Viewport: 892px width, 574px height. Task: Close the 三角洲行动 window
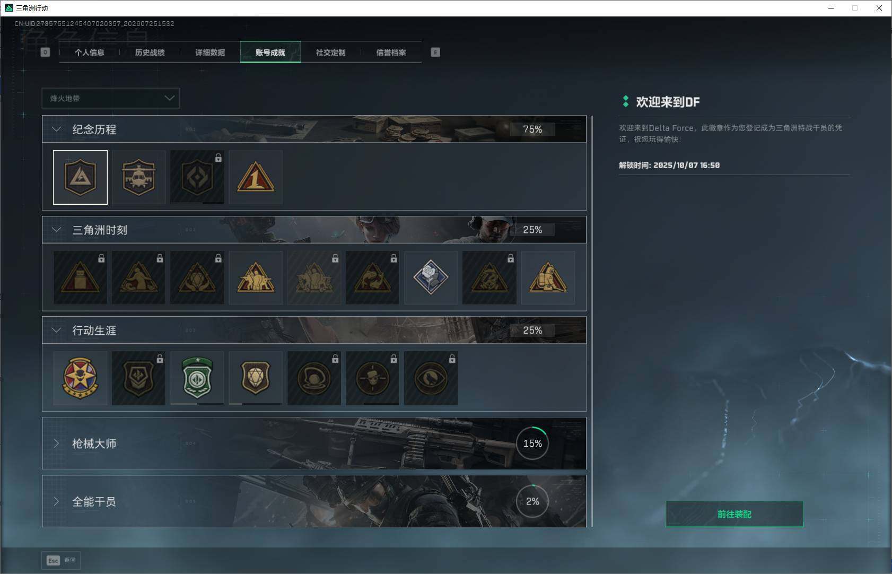(879, 8)
